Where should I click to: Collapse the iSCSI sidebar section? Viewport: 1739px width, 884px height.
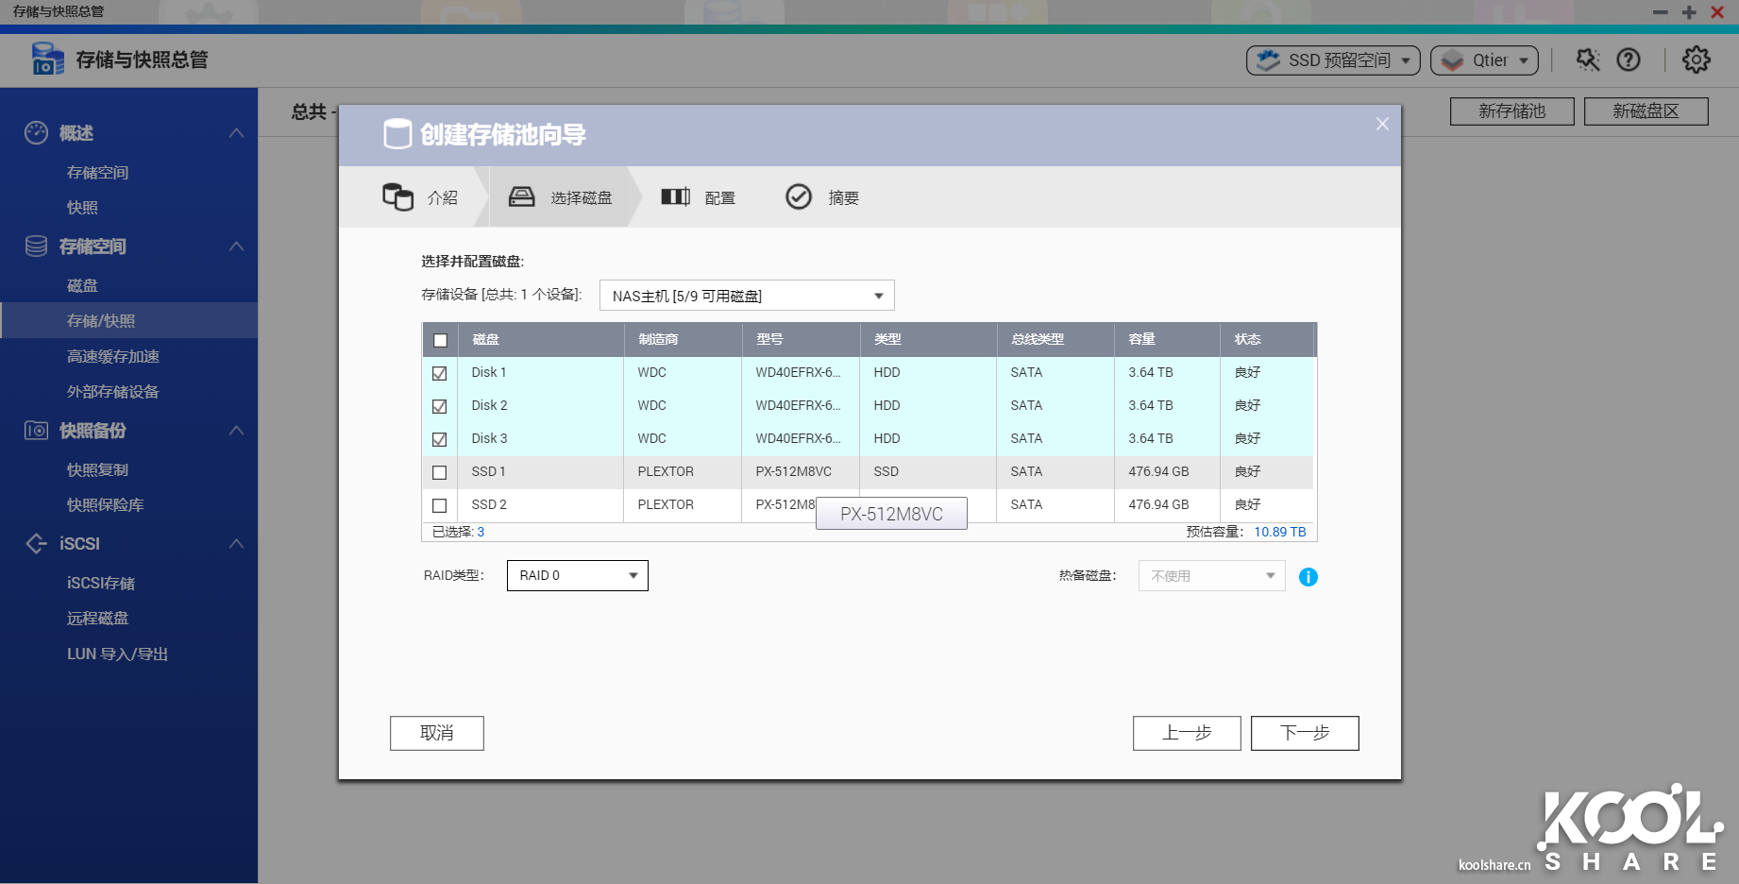tap(236, 544)
